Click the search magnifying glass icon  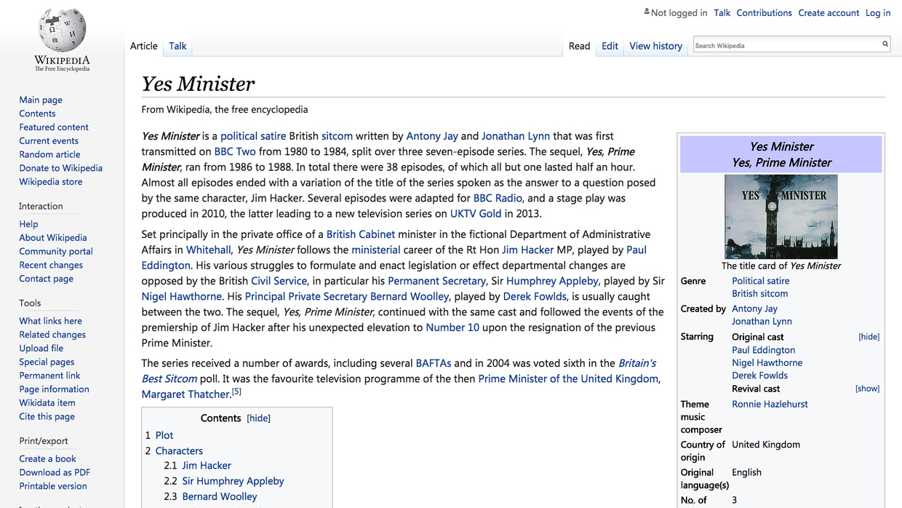point(885,44)
